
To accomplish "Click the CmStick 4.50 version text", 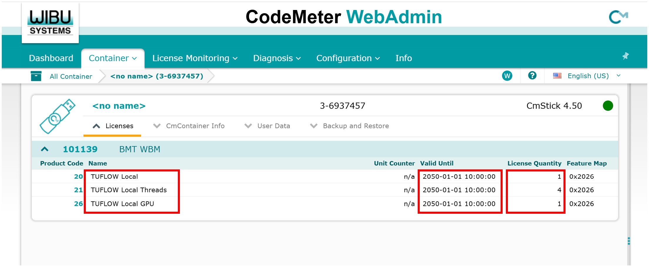I will point(554,106).
